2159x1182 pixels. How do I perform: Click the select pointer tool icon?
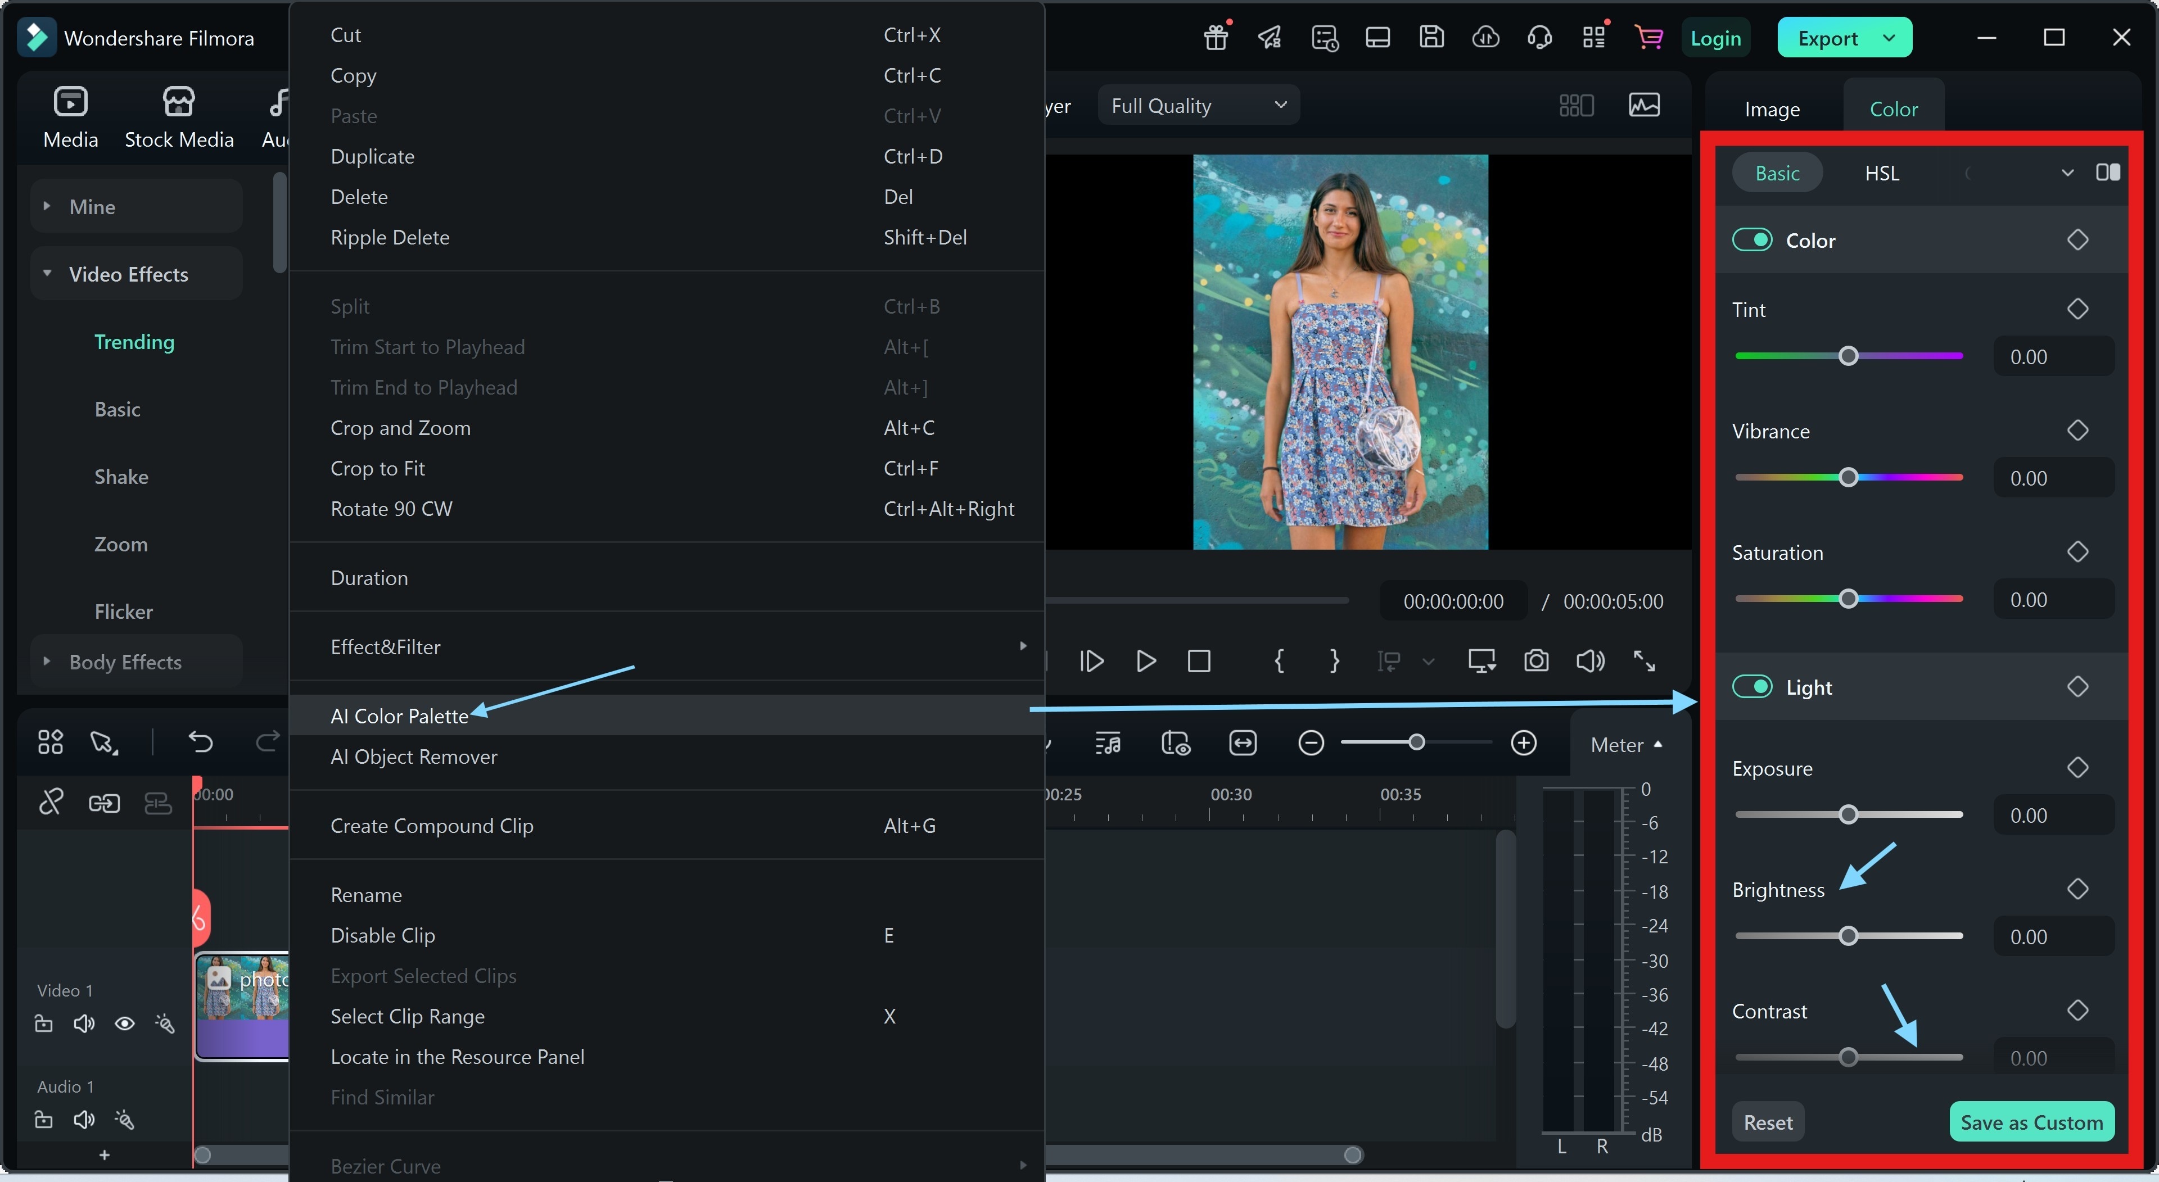(x=104, y=742)
